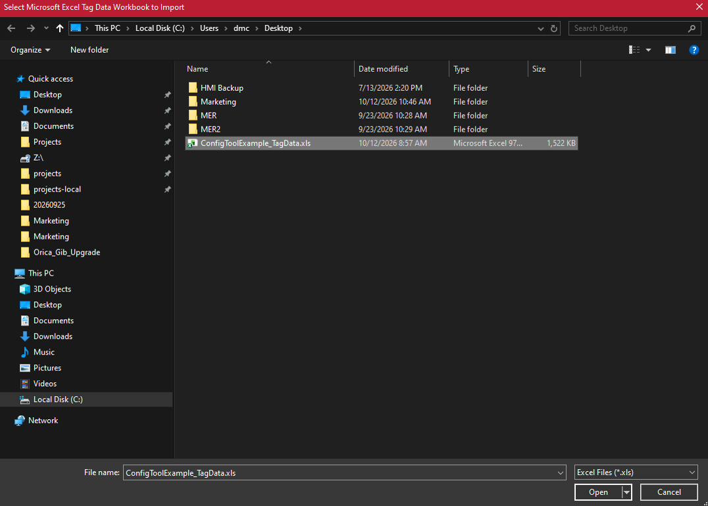Image resolution: width=708 pixels, height=506 pixels.
Task: Click dmc in the address breadcrumb
Action: (241, 28)
